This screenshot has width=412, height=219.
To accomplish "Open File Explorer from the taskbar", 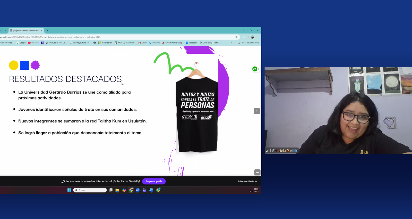I will [x=117, y=190].
